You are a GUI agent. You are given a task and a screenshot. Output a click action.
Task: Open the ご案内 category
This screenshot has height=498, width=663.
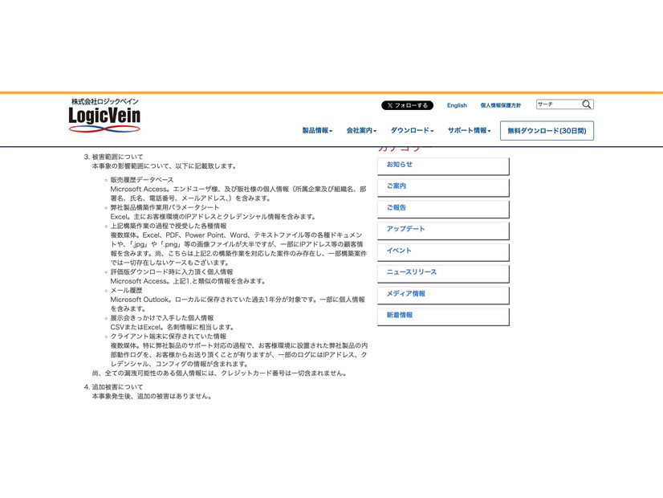[442, 187]
